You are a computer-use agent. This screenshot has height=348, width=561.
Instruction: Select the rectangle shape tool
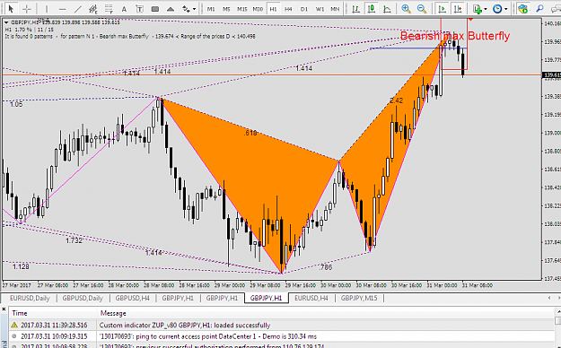[155, 9]
